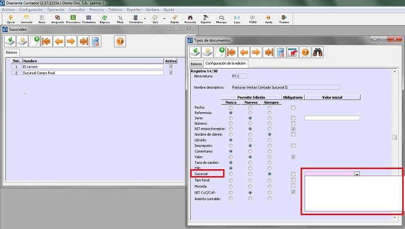Select Básicos tab in Sucursales window
Screen dimensions: 405x229
[12, 52]
